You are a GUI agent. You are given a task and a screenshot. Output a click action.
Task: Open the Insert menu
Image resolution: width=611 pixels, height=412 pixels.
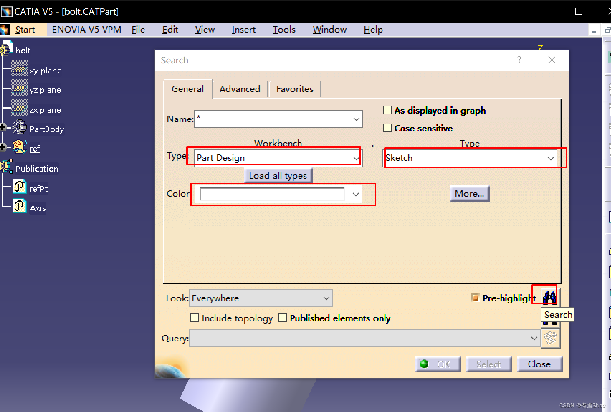coord(244,30)
